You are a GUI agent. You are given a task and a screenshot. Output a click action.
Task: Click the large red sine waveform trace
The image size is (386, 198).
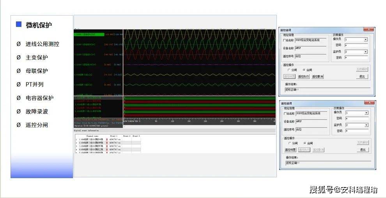pos(199,54)
